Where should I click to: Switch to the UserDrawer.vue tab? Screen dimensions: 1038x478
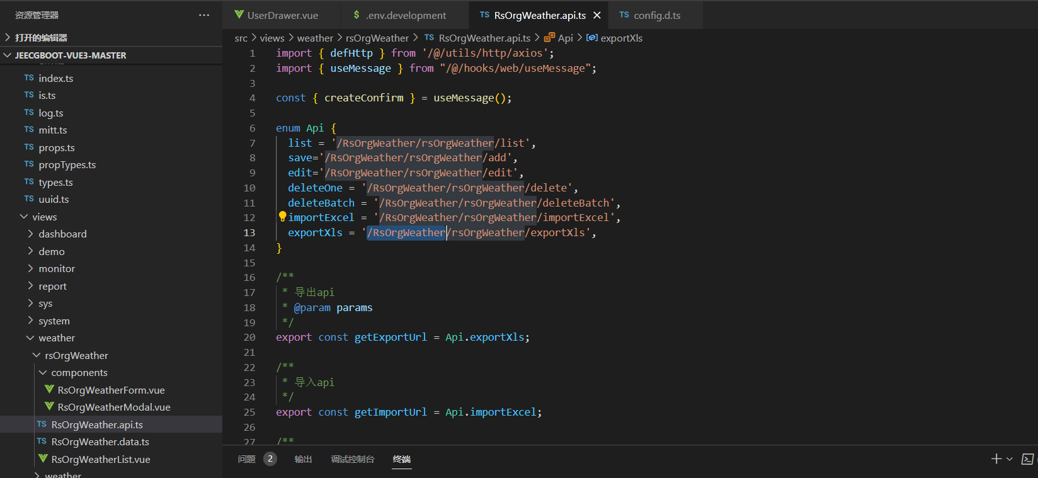pos(282,15)
